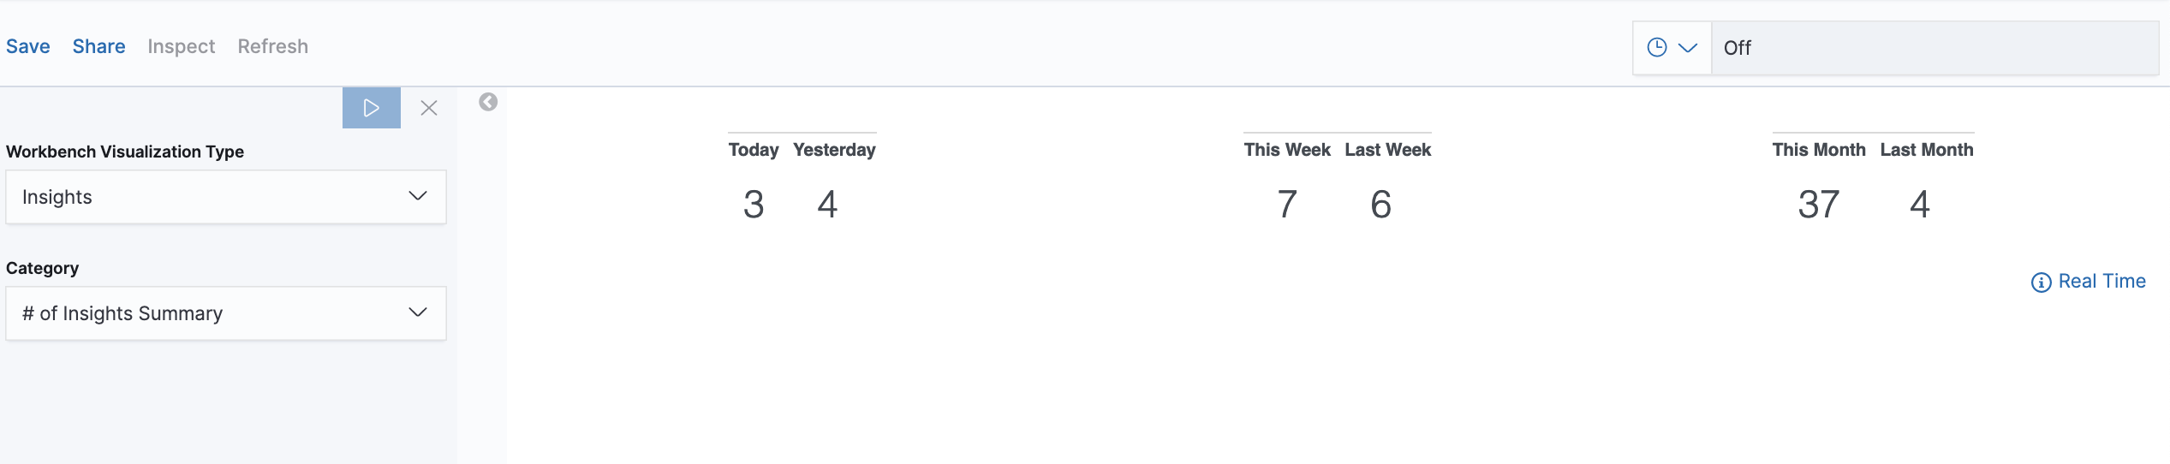Click the 37 insights count value
The height and width of the screenshot is (464, 2170).
[x=1819, y=205]
